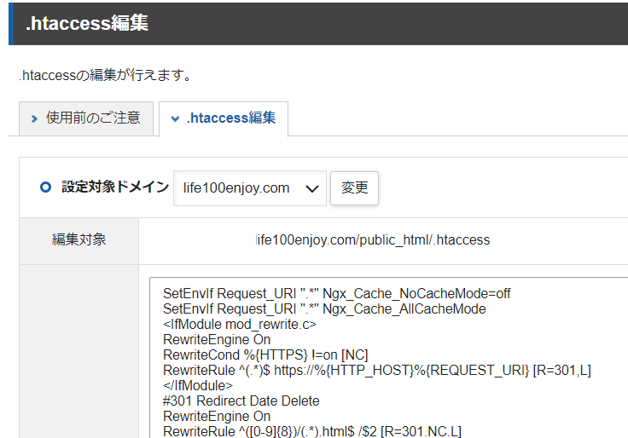Click the RewriteRule ^([0-9]{8}) line
This screenshot has height=438, width=628.
click(312, 431)
